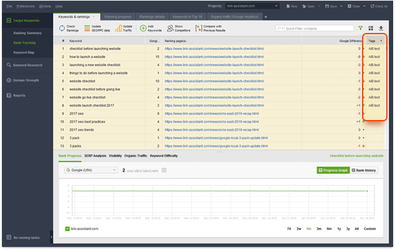
Task: Uncheck the link-assistant.com graph checkbox
Action: 67,229
